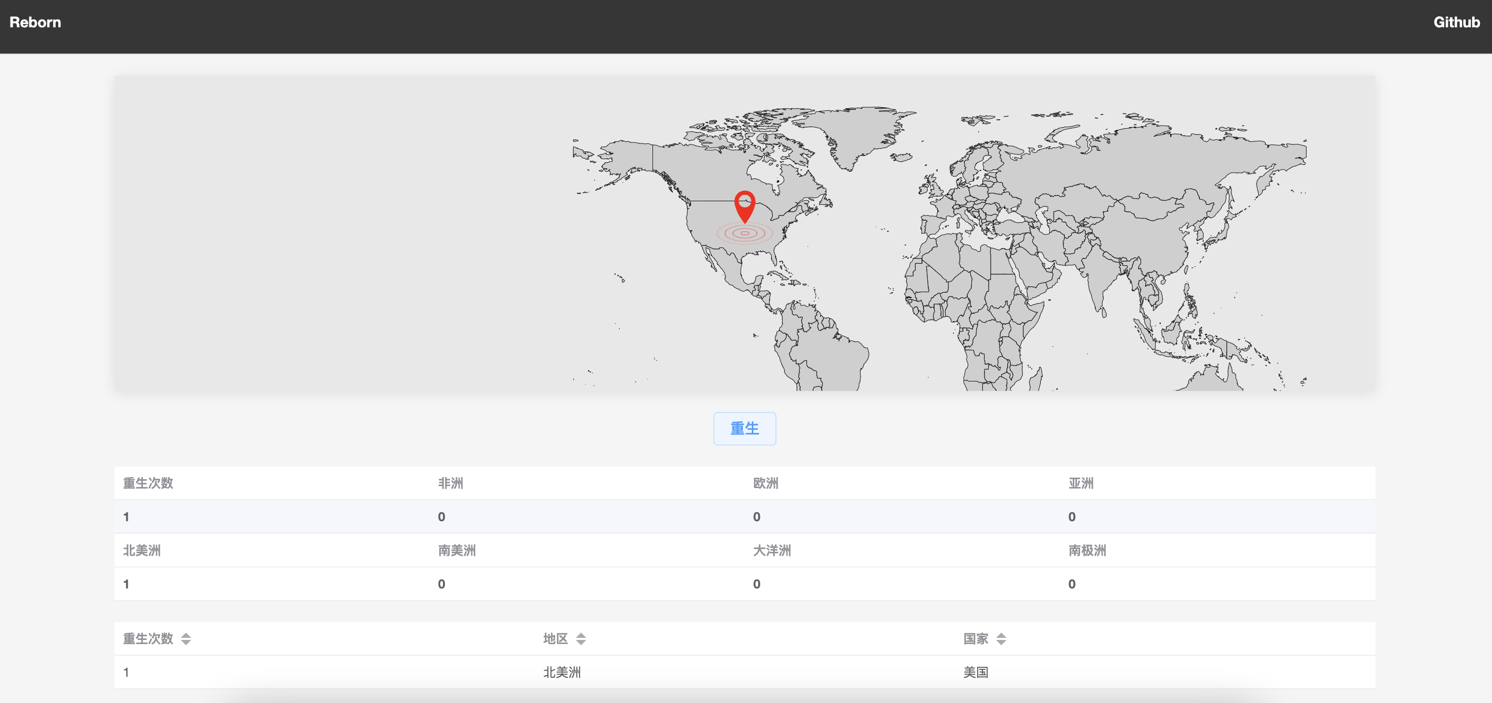This screenshot has width=1492, height=703.
Task: Sort 重生次数 column descending with down caret
Action: tap(186, 642)
